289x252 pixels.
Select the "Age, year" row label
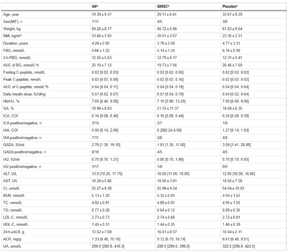point(11,14)
